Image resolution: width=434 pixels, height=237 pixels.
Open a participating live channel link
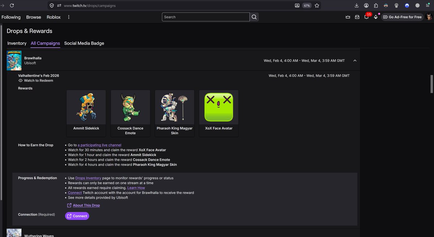(x=99, y=145)
